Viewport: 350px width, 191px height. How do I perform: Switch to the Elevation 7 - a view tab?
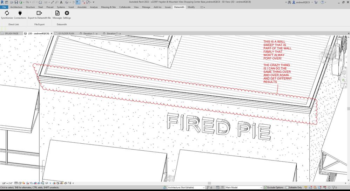113,34
